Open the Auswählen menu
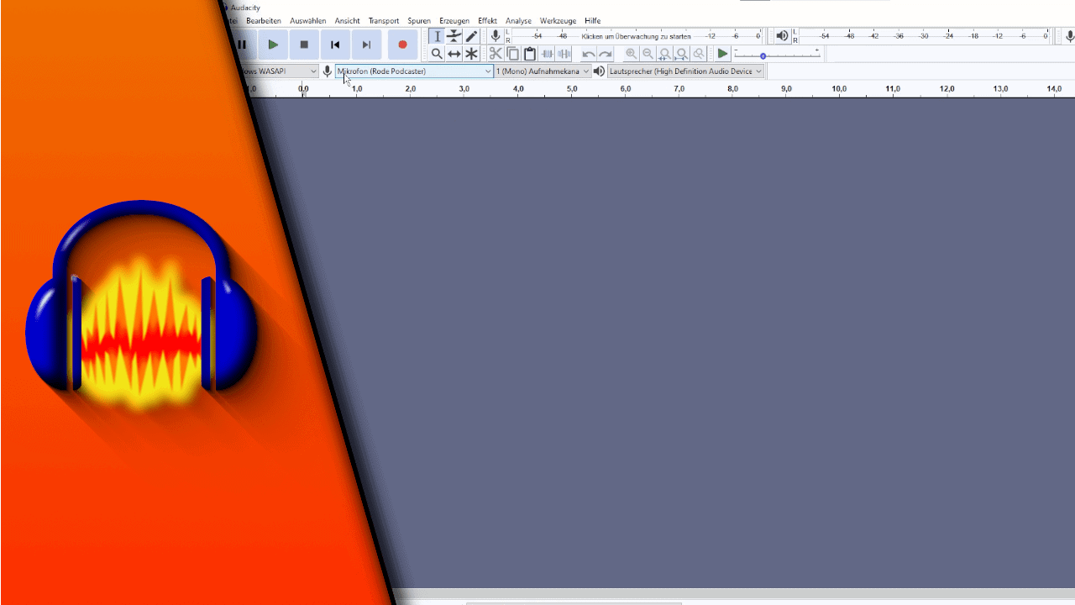Image resolution: width=1075 pixels, height=605 pixels. pyautogui.click(x=308, y=21)
